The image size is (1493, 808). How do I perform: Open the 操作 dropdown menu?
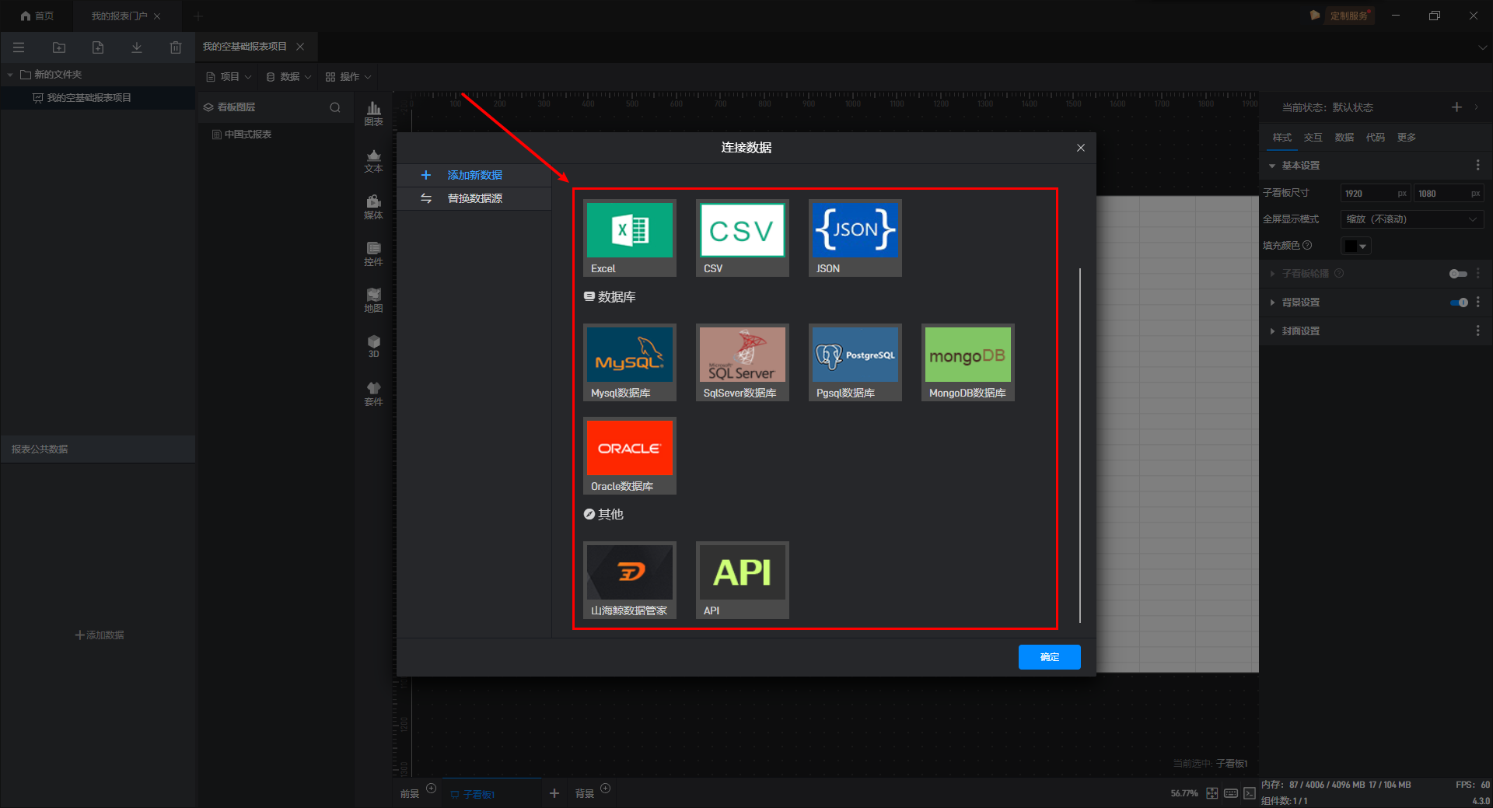(348, 77)
